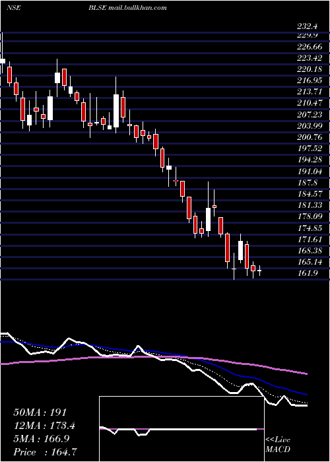Click the <<Live MACD label

pyautogui.click(x=278, y=445)
